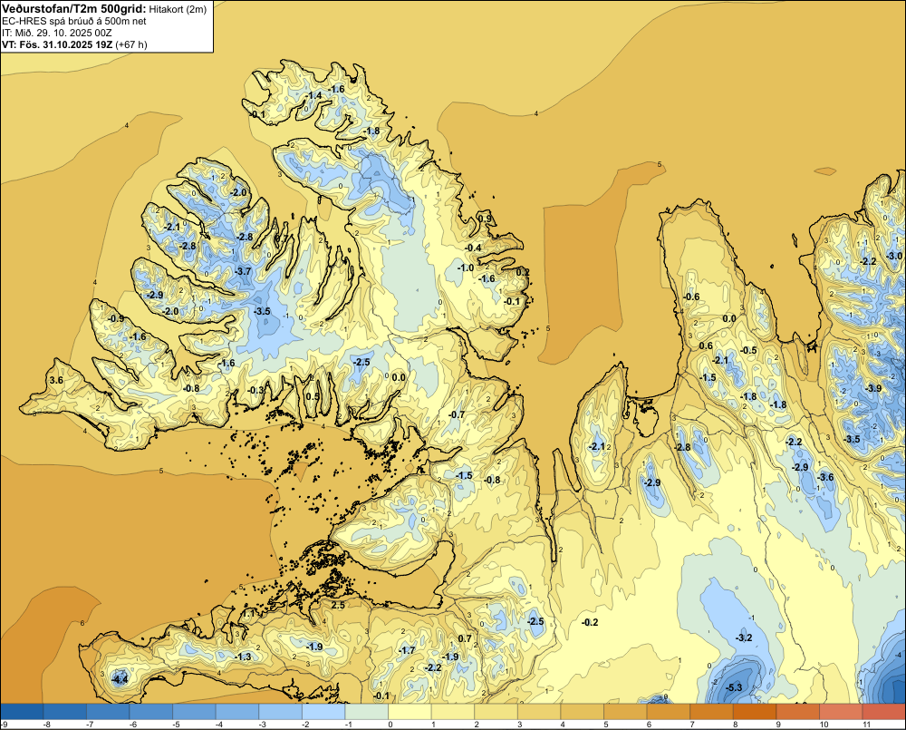Select the legend swatch between 4 and 5
Viewport: 906px width, 730px height.
[x=582, y=711]
